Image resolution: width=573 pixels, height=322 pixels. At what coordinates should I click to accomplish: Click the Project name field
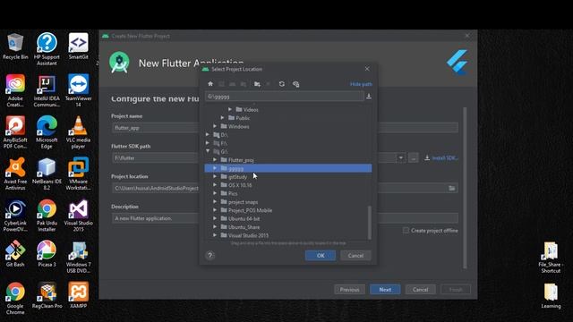click(156, 128)
